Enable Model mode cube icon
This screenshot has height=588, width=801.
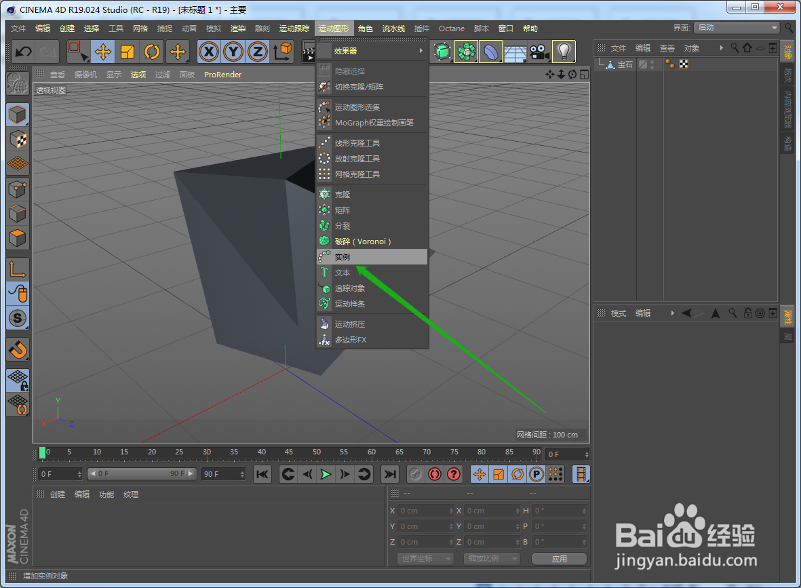point(18,115)
